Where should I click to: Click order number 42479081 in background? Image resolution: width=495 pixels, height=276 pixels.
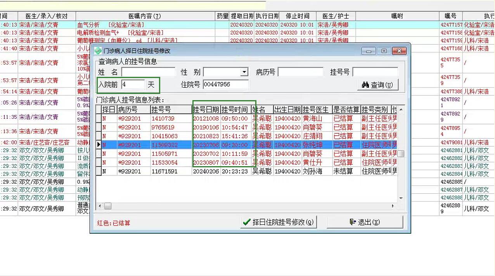pyautogui.click(x=452, y=142)
